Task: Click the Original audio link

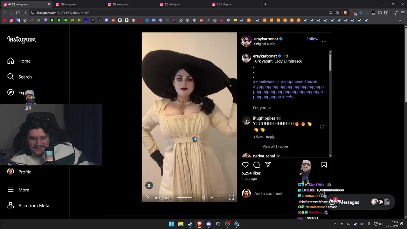Action: [x=265, y=44]
